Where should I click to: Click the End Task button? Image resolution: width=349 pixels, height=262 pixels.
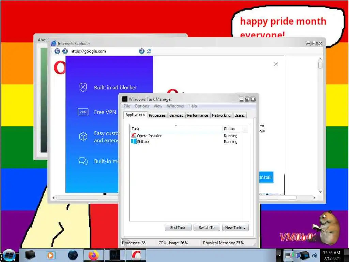[x=178, y=228]
